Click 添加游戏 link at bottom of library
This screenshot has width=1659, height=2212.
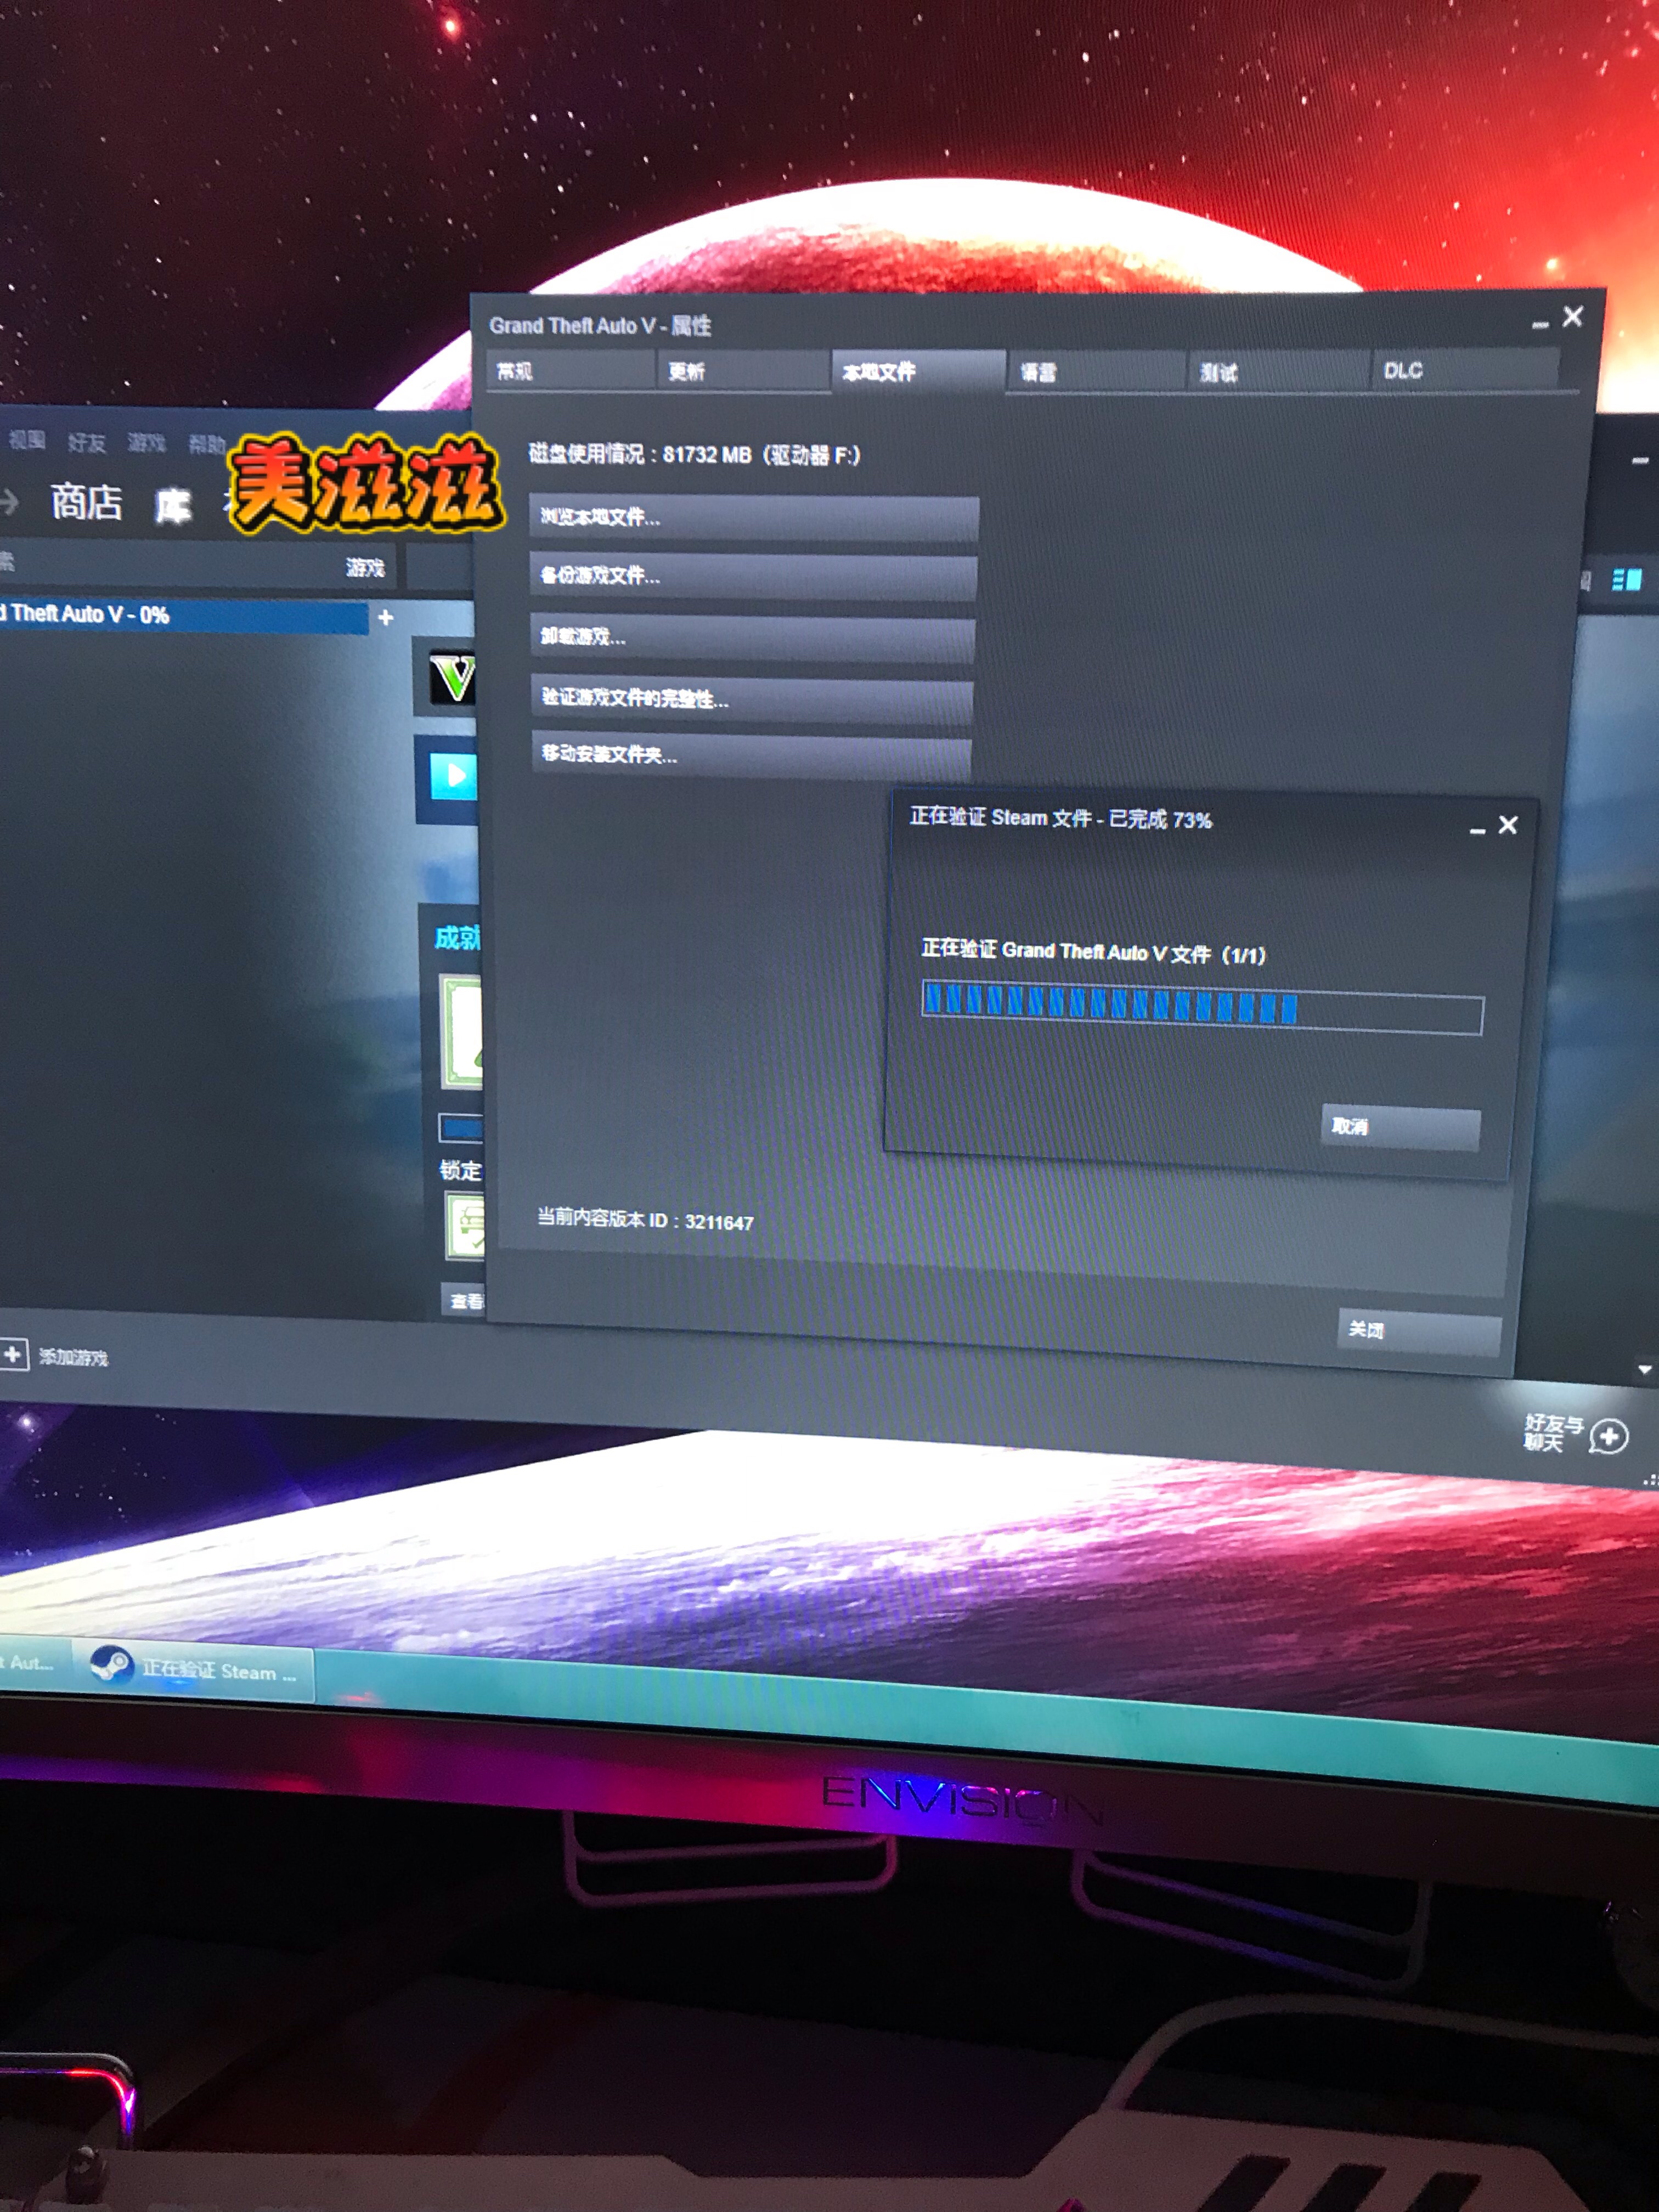point(73,1358)
